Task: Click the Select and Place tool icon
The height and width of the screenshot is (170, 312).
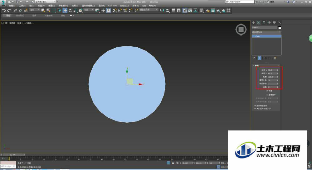Action: [80, 11]
